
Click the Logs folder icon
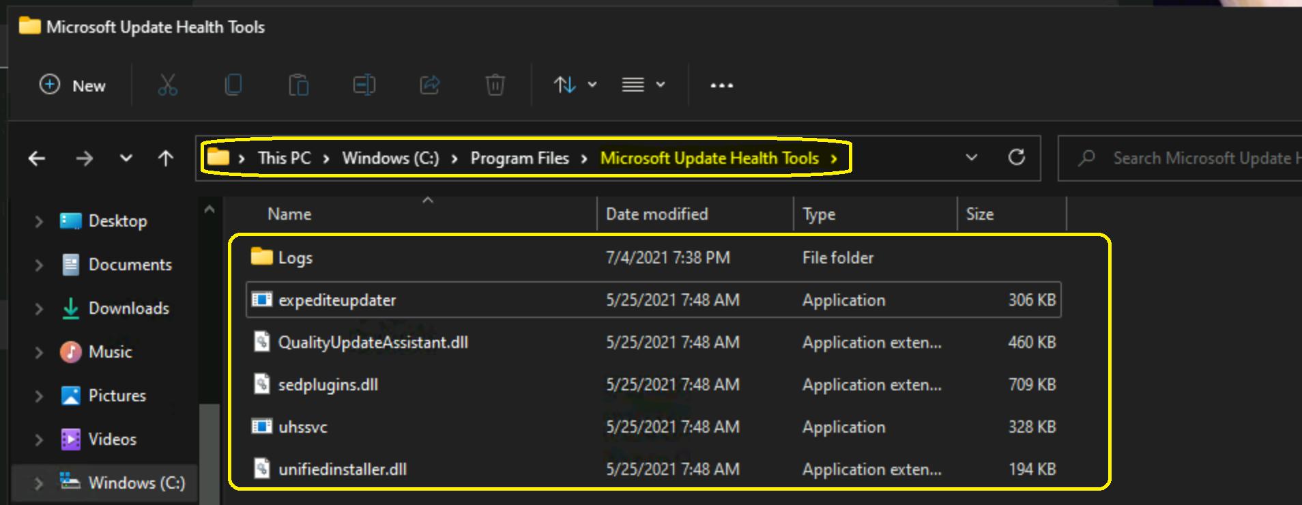tap(262, 257)
